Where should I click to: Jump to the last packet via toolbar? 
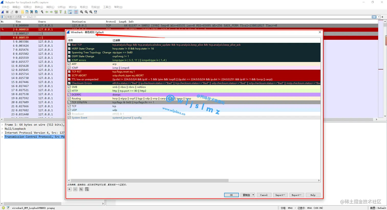point(65,12)
